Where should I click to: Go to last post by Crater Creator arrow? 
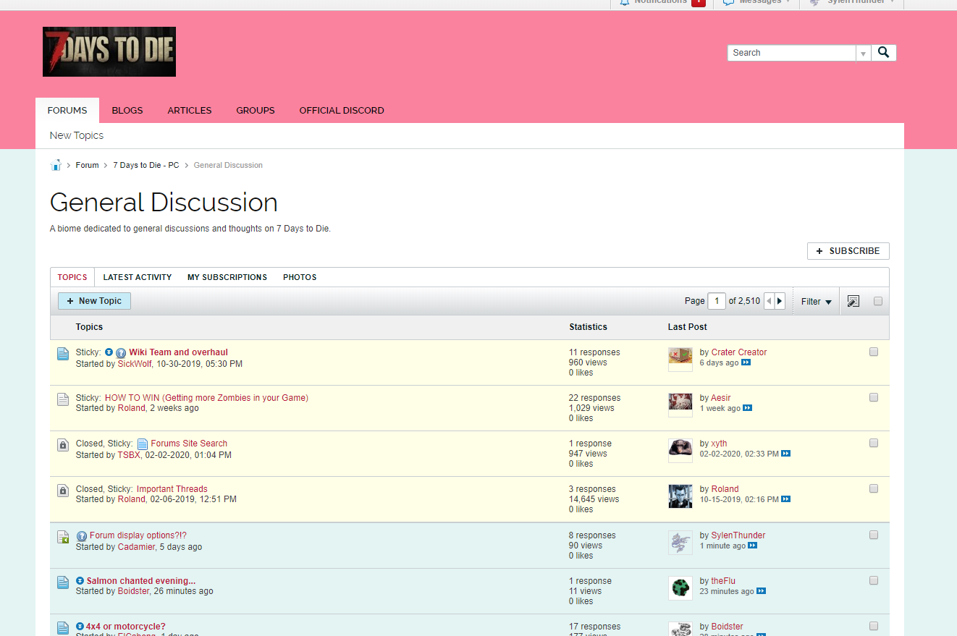[x=746, y=362]
